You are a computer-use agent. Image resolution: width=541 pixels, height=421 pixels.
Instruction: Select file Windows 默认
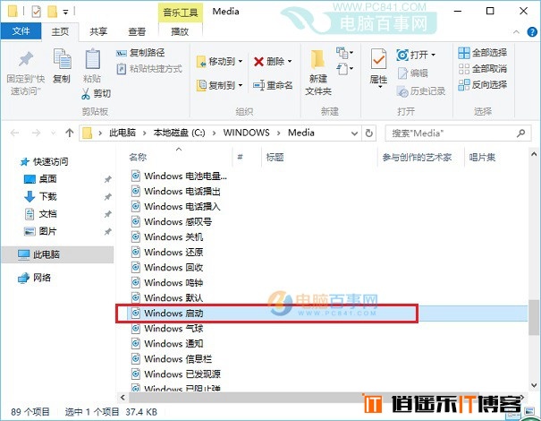point(173,298)
